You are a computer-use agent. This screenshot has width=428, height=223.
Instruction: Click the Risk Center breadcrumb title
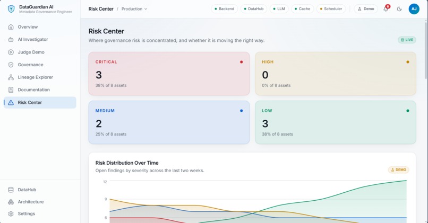[101, 9]
